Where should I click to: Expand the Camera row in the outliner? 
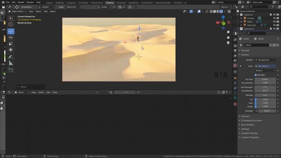[x=241, y=18]
